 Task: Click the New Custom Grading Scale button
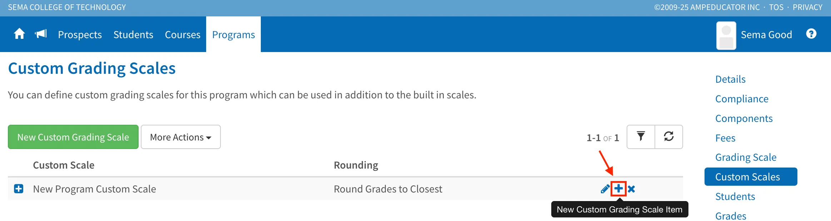73,137
